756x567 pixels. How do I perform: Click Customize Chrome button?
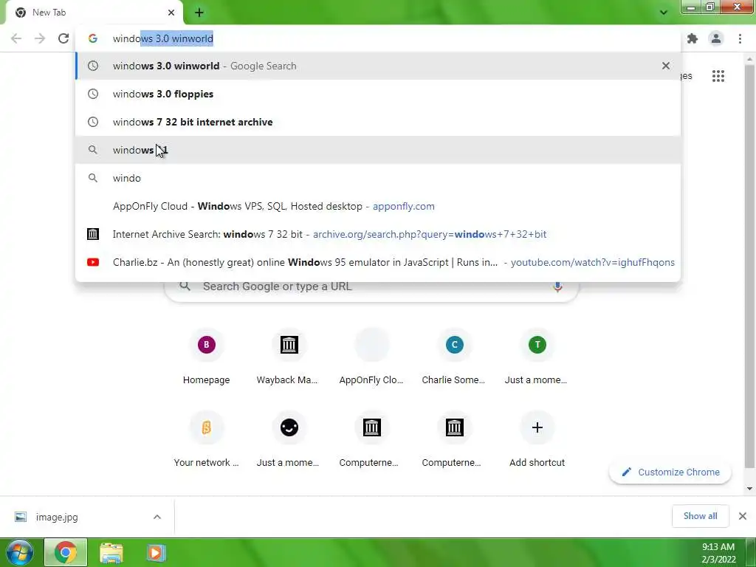click(670, 472)
